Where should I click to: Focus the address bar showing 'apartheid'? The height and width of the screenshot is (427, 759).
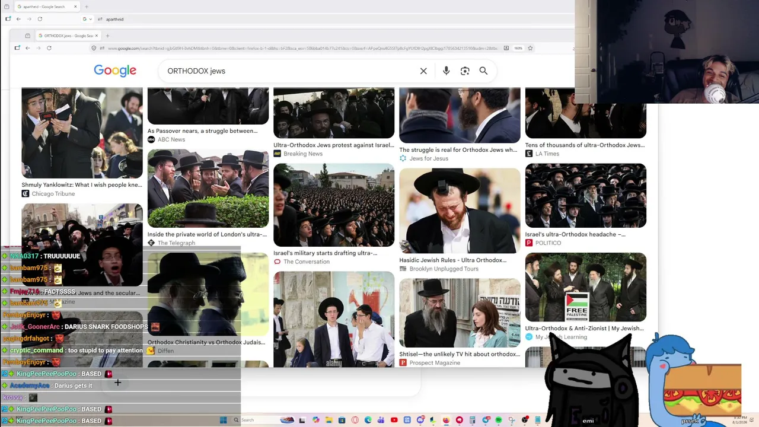(326, 19)
